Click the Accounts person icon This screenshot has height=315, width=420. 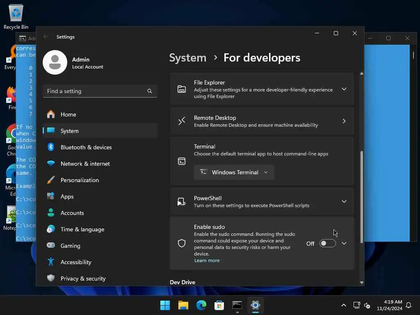coord(51,213)
